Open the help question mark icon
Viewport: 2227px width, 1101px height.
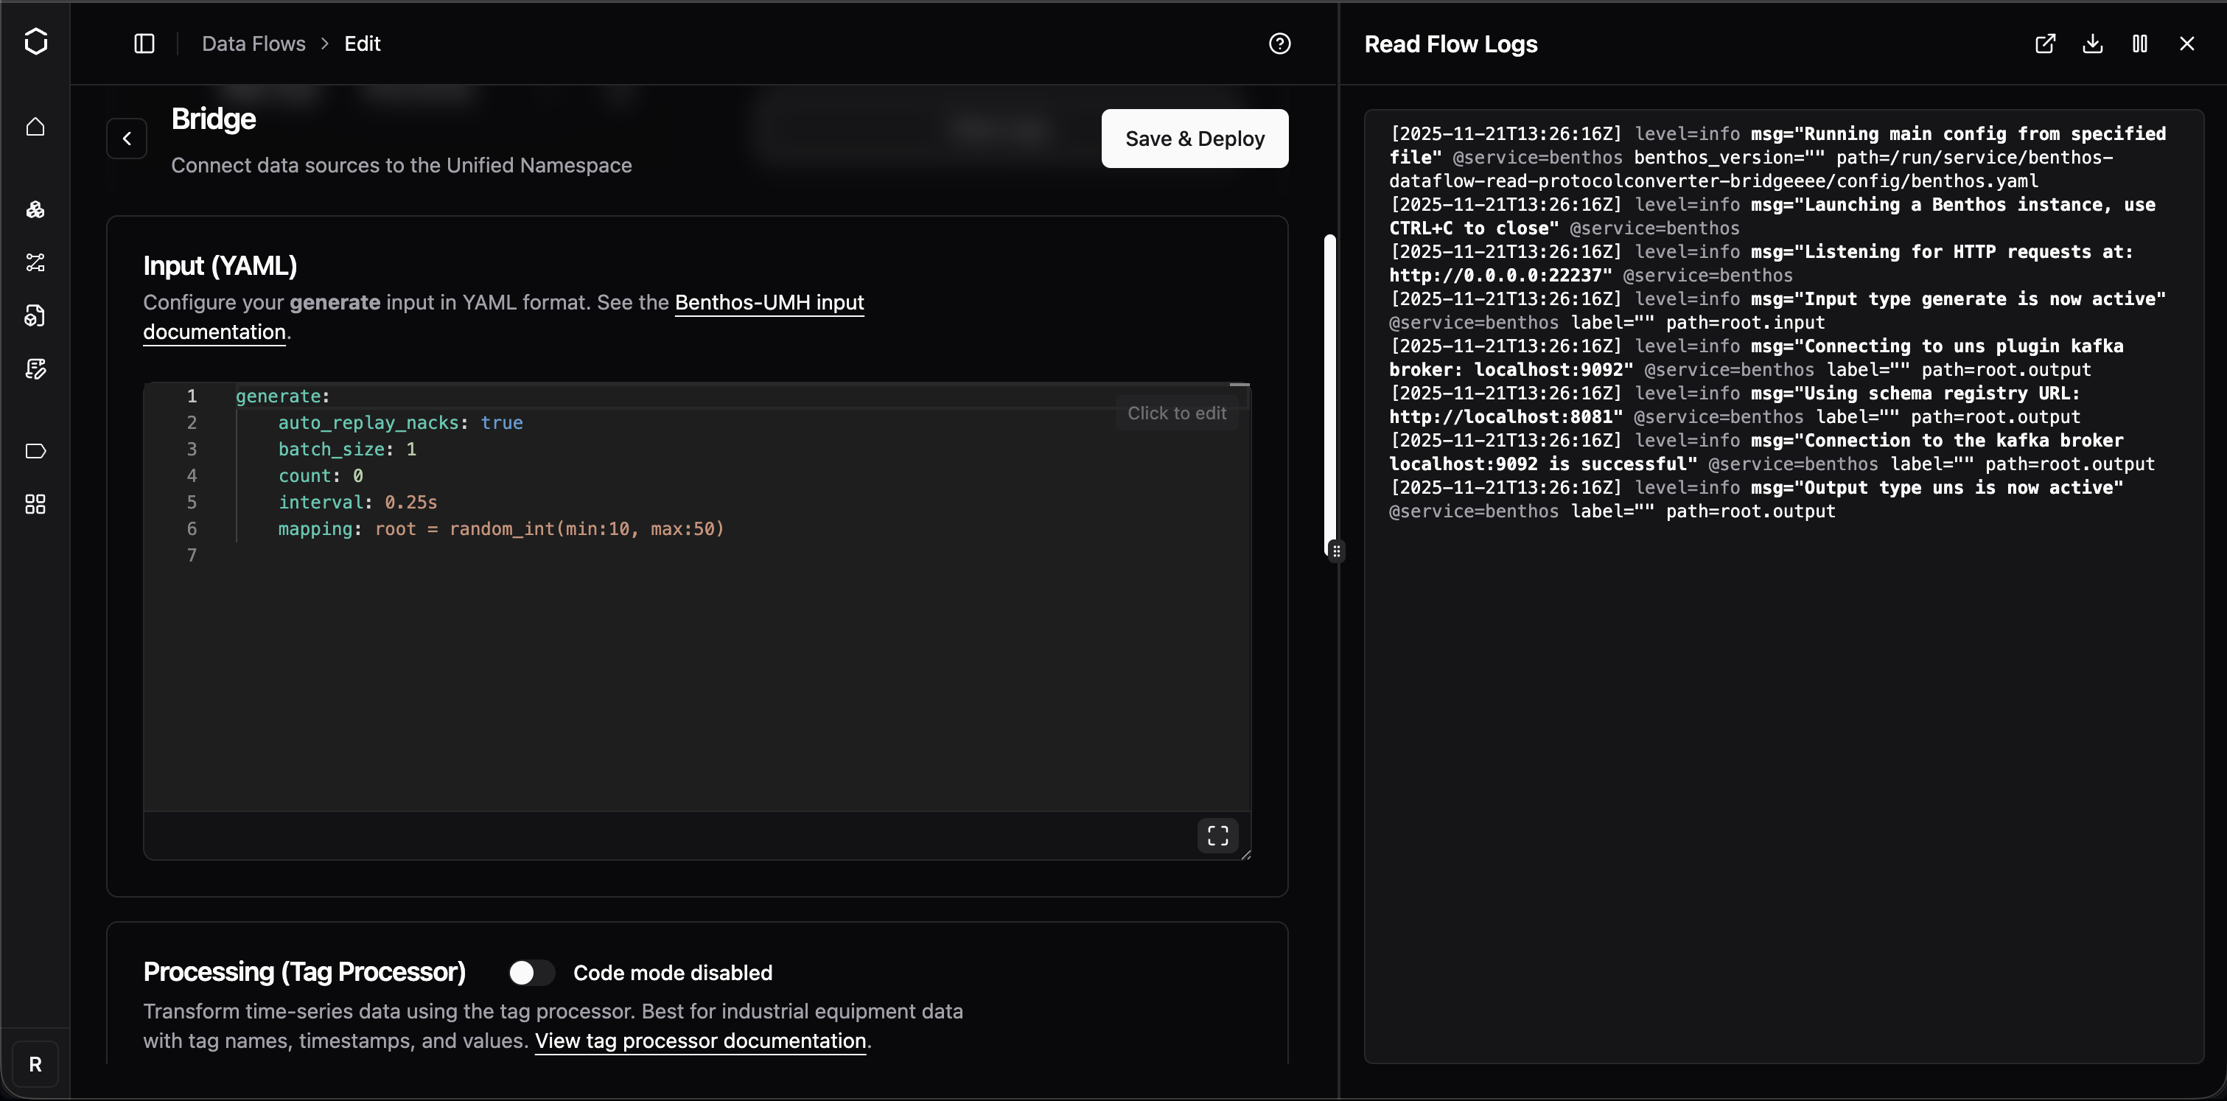point(1279,43)
